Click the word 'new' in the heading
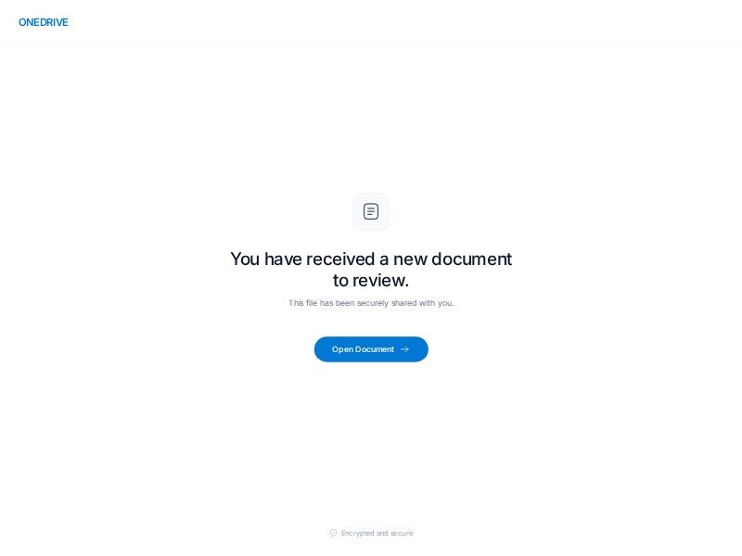Viewport: 742px width, 556px height. (x=410, y=259)
